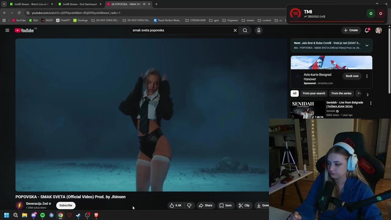Open more options for Avio-karte ad
The image size is (391, 220).
pyautogui.click(x=367, y=76)
